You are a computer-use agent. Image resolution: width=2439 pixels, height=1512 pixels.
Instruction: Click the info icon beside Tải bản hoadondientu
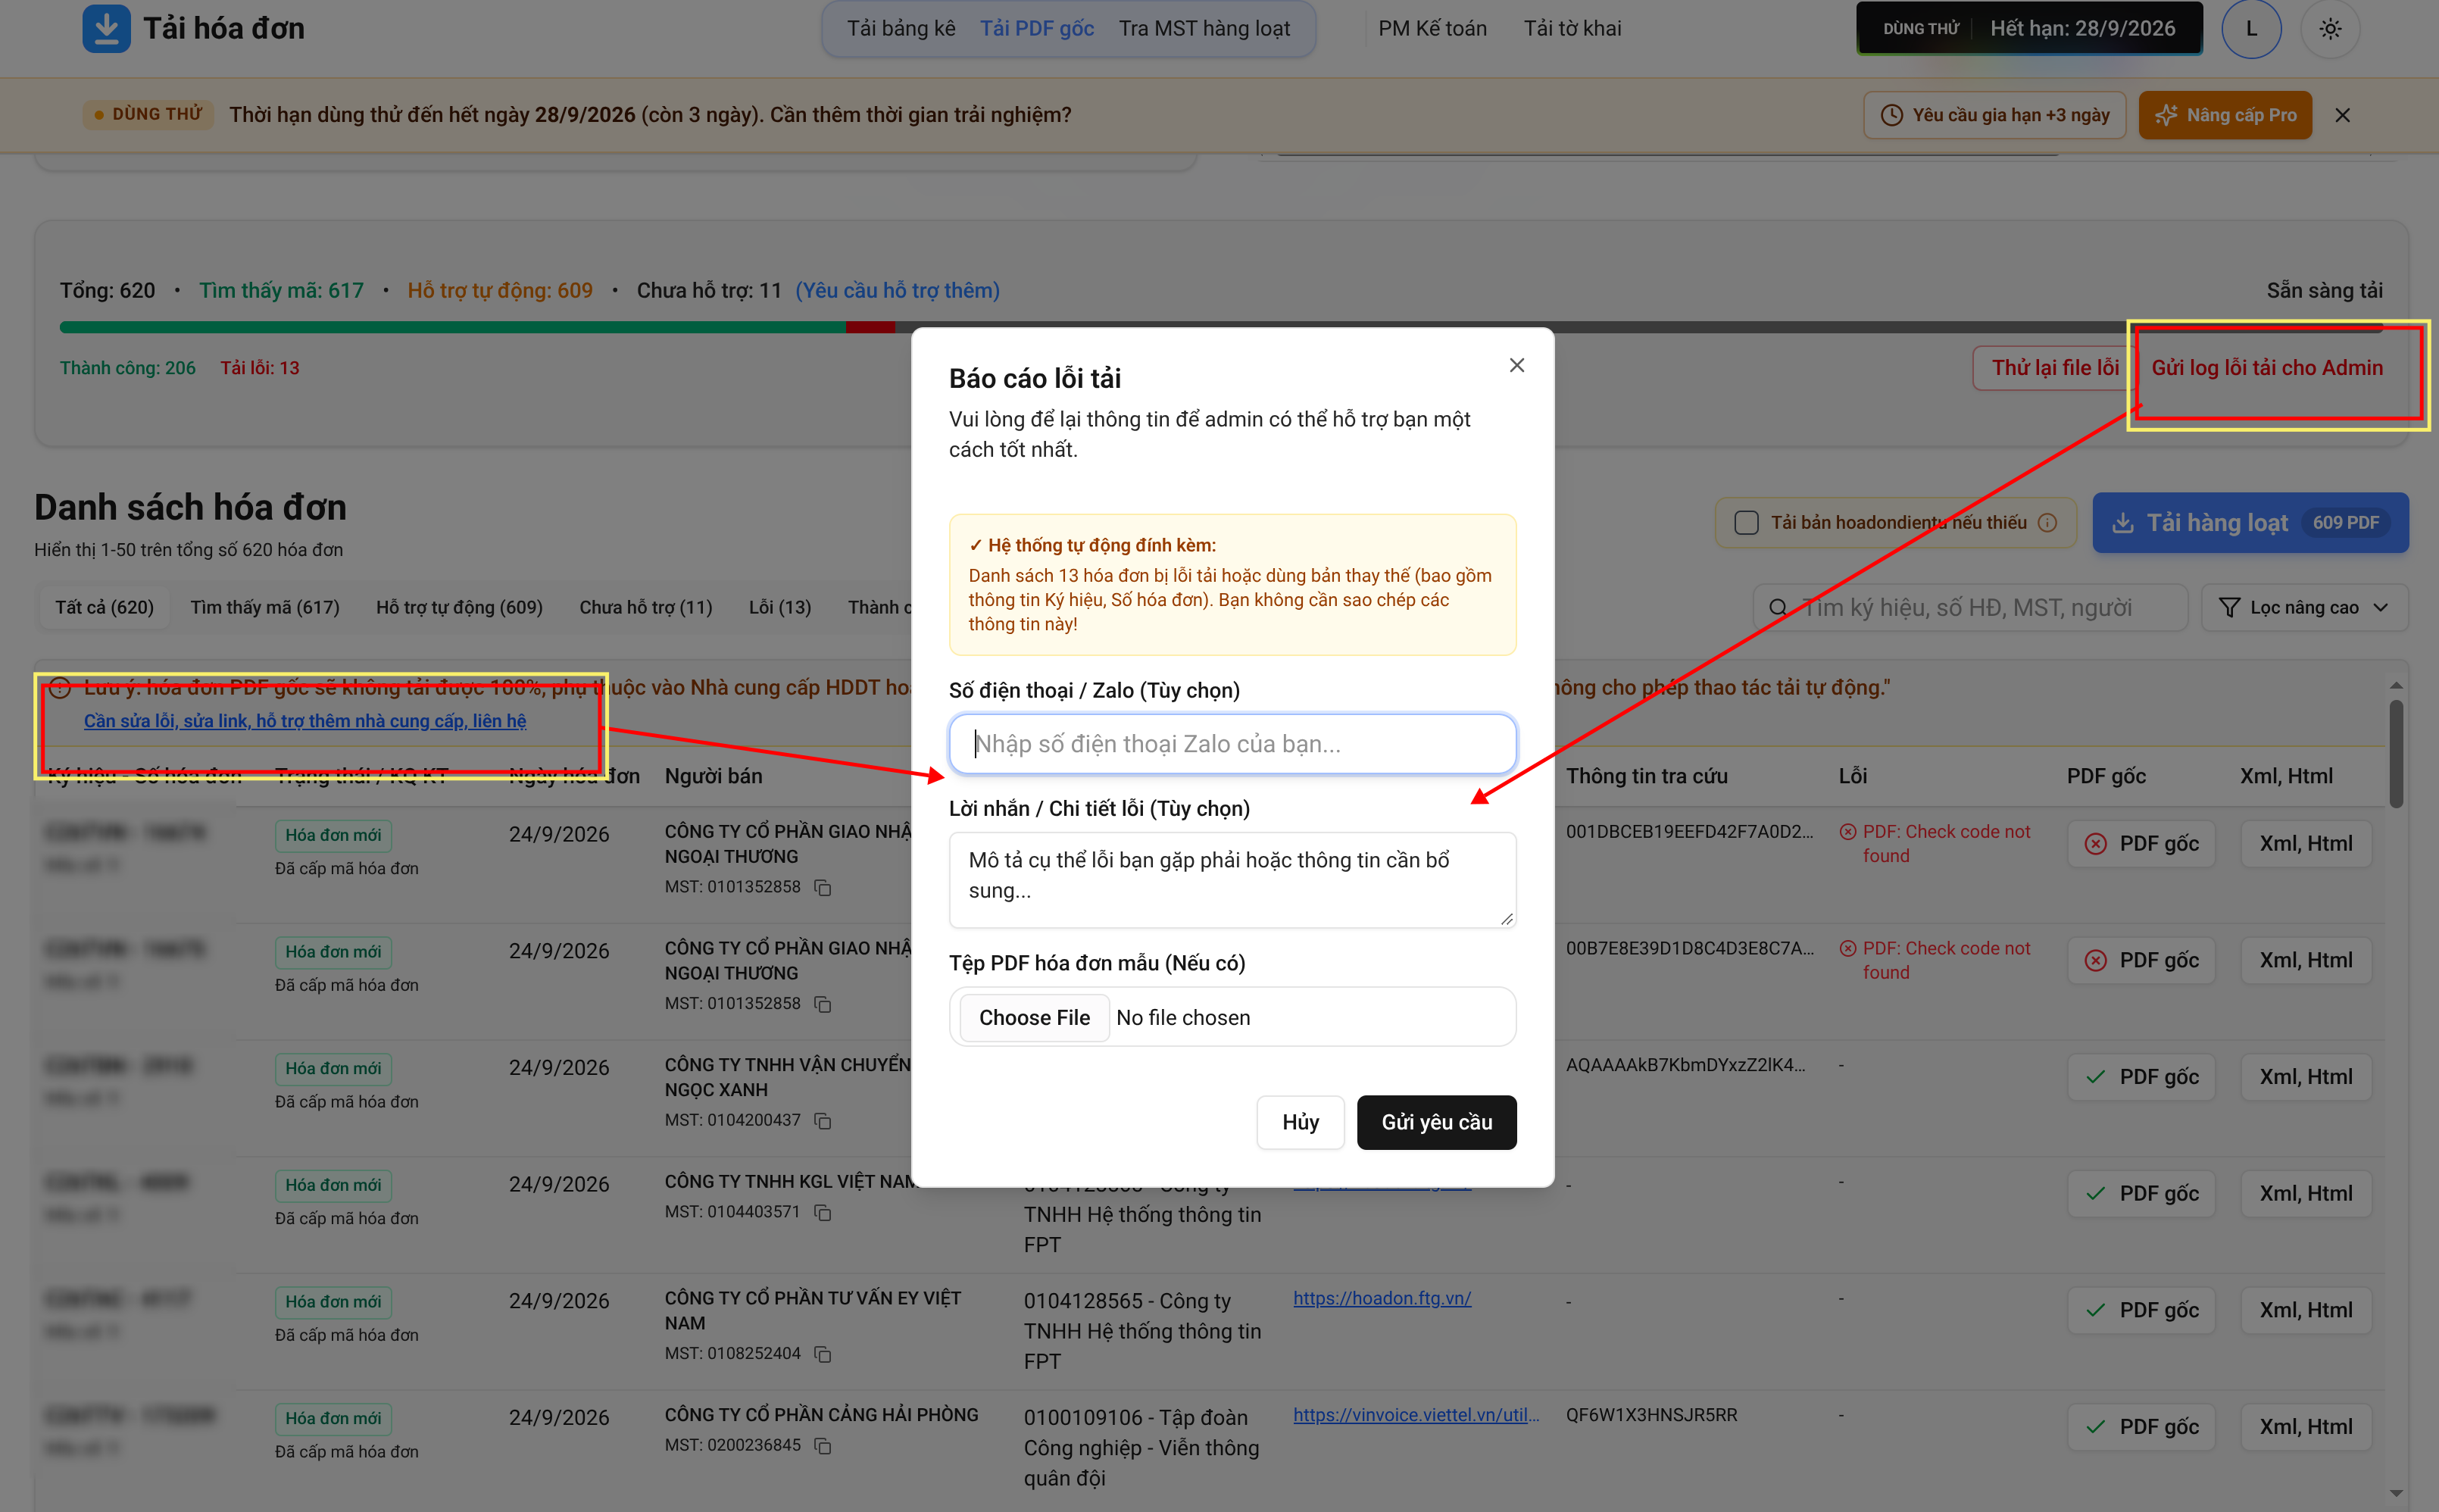pyautogui.click(x=2047, y=522)
